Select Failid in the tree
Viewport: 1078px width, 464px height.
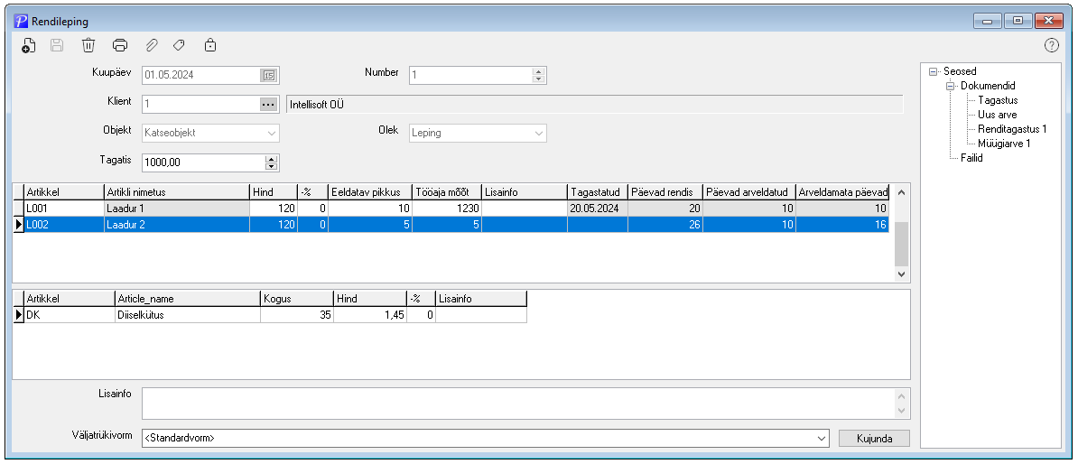point(971,158)
